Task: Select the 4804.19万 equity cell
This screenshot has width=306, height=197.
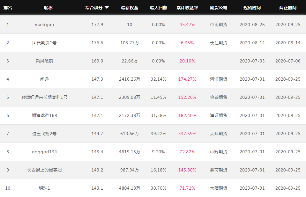Action: (x=130, y=188)
